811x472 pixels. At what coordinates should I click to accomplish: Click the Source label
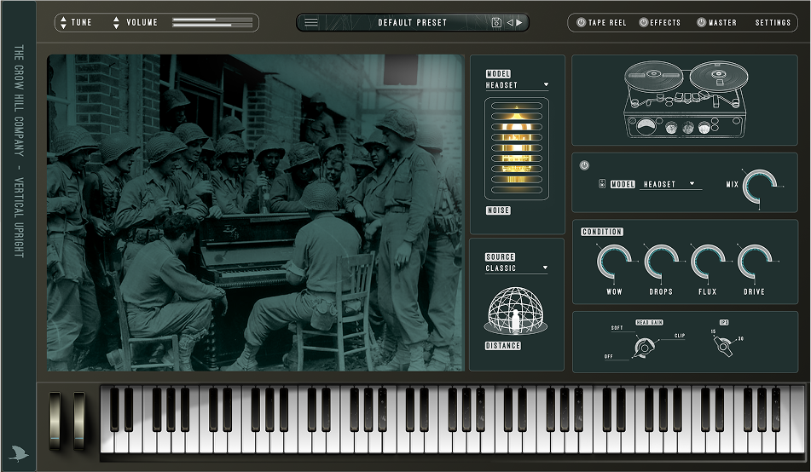pos(500,257)
